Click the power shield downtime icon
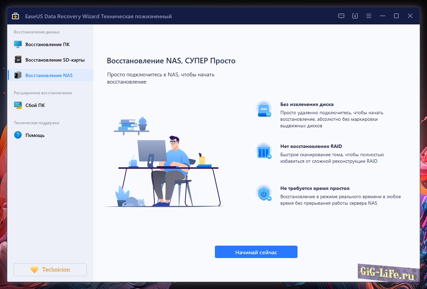 [x=264, y=193]
